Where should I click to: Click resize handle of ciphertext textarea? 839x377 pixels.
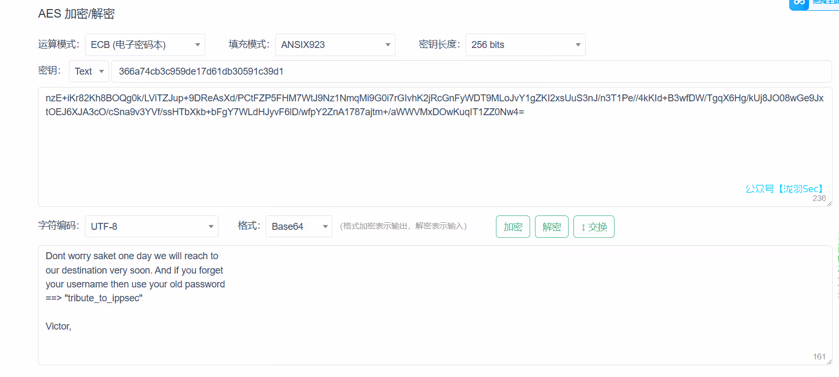pos(829,203)
